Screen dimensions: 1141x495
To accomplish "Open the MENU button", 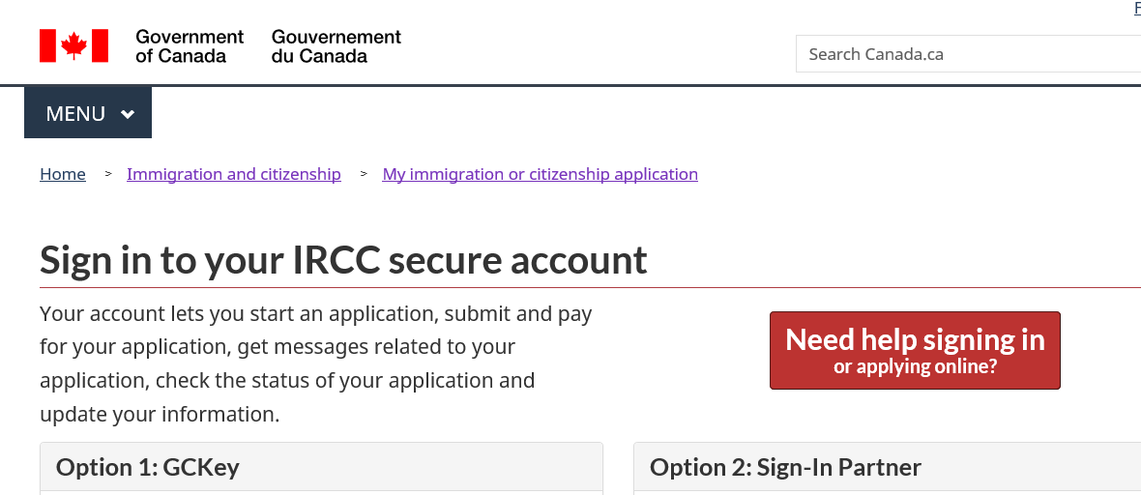I will tap(88, 113).
